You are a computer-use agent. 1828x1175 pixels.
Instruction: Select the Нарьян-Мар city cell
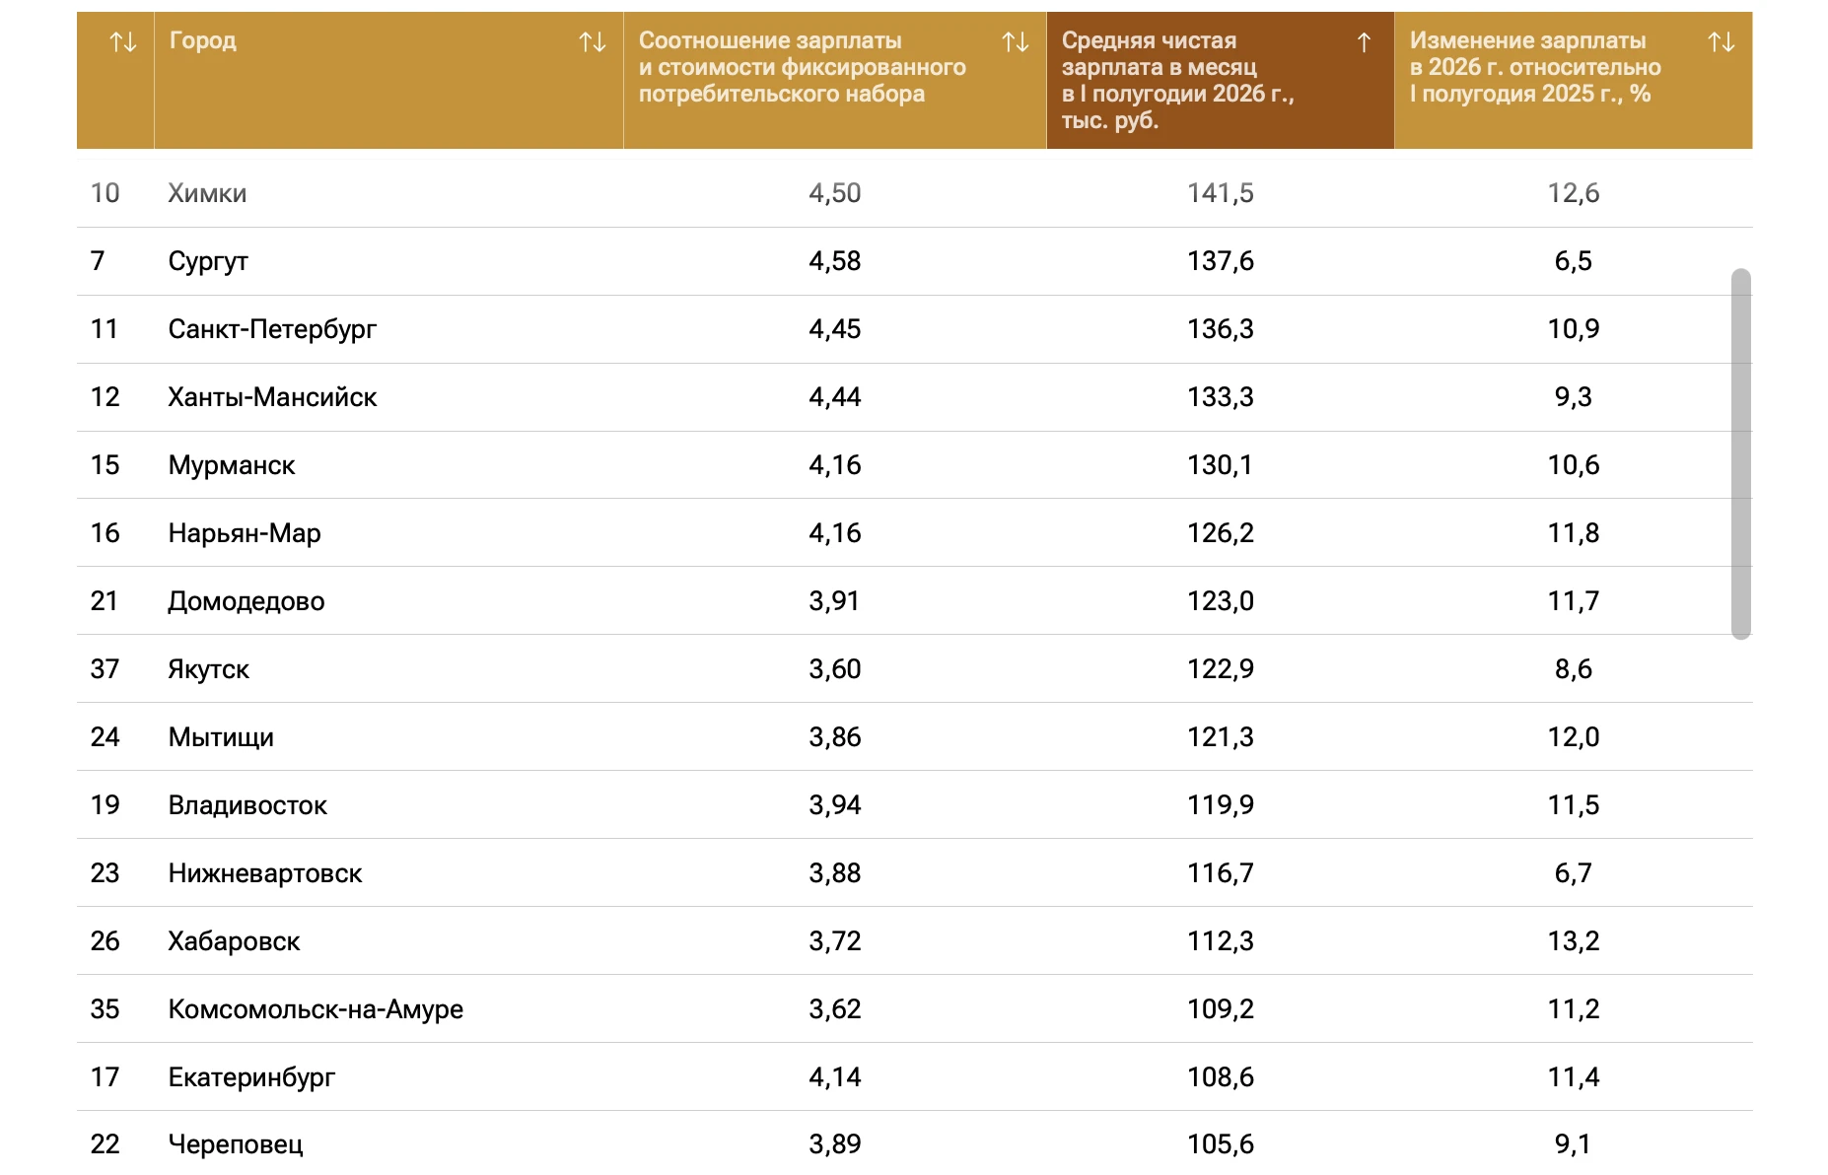(x=245, y=533)
